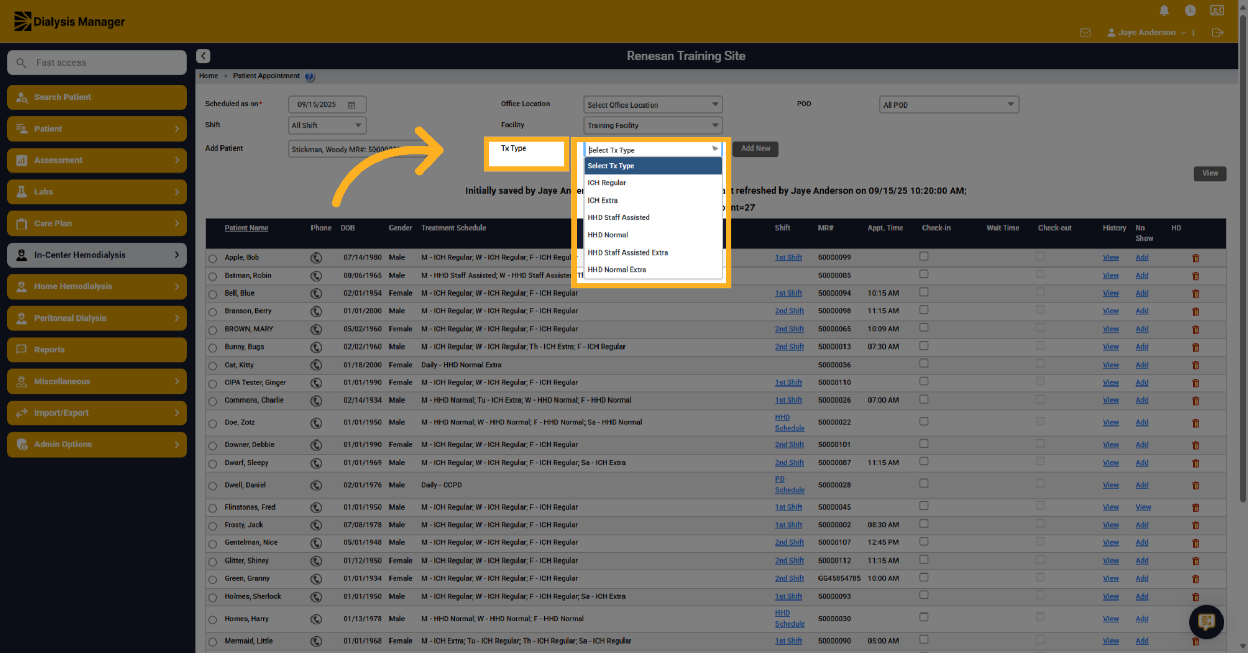
Task: Click the Fast access search field
Action: pyautogui.click(x=97, y=63)
